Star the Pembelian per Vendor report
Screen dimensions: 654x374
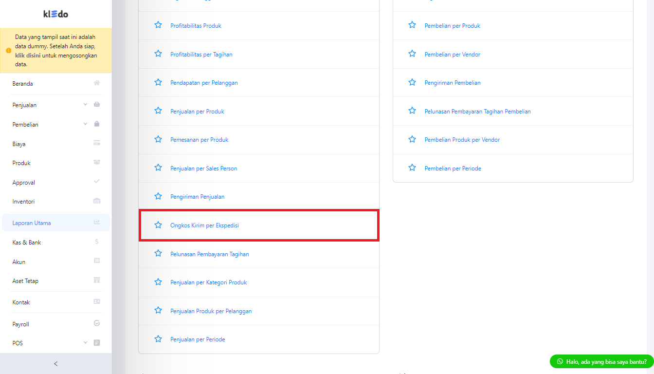pyautogui.click(x=412, y=54)
